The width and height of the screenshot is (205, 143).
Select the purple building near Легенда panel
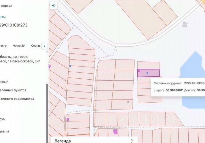click(x=115, y=131)
